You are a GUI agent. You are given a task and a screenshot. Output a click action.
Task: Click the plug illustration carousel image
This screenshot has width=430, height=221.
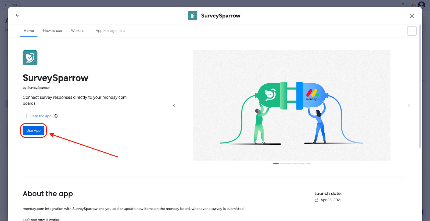pyautogui.click(x=292, y=106)
